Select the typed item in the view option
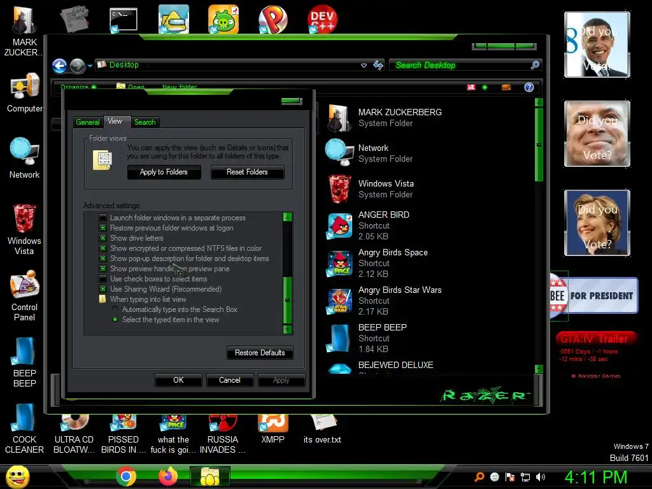Screen dimensions: 652x489 pyautogui.click(x=115, y=320)
